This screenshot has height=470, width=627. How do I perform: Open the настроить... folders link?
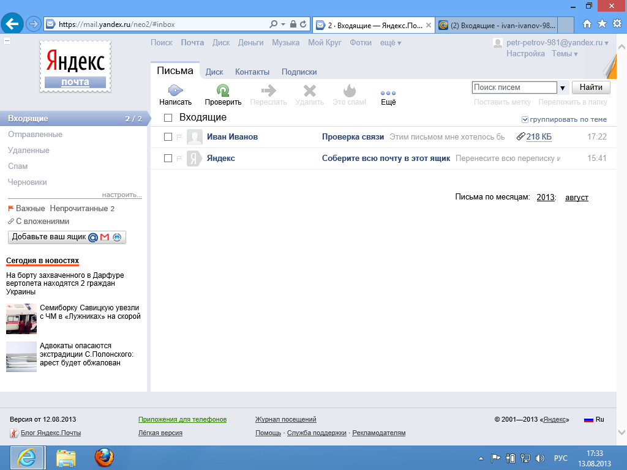coord(122,195)
